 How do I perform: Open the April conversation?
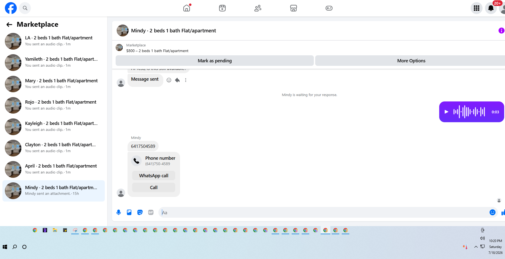pos(54,169)
